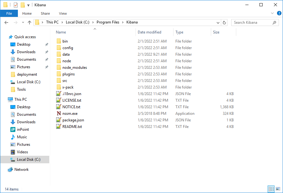This screenshot has height=193, width=283.
Task: Select details view icon in status bar
Action: (x=271, y=189)
